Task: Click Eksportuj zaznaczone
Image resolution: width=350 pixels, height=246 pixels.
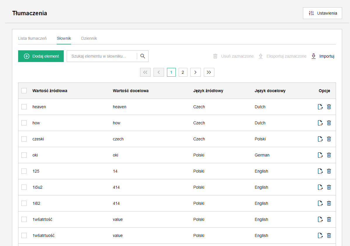Action: pyautogui.click(x=282, y=56)
